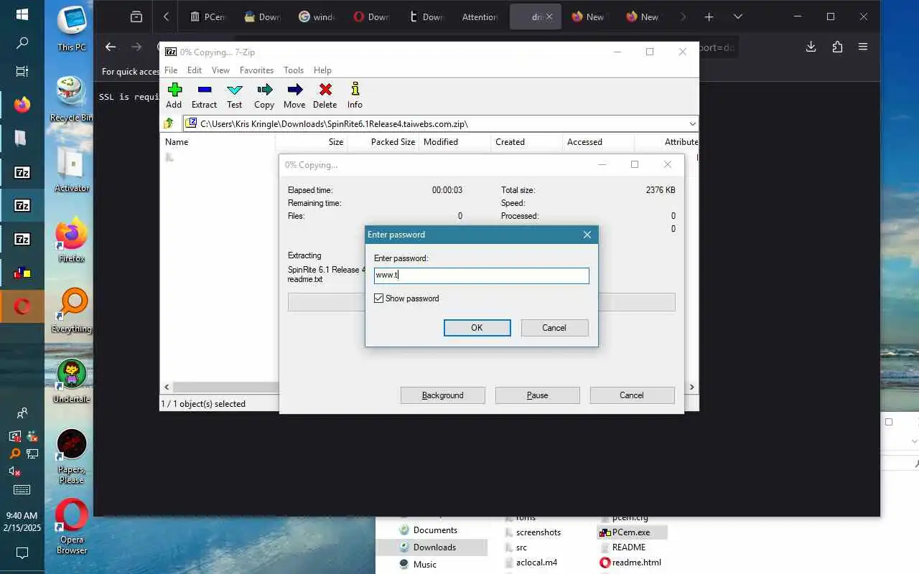The width and height of the screenshot is (919, 574).
Task: Open the browser list-all-tabs chevron
Action: 737,17
